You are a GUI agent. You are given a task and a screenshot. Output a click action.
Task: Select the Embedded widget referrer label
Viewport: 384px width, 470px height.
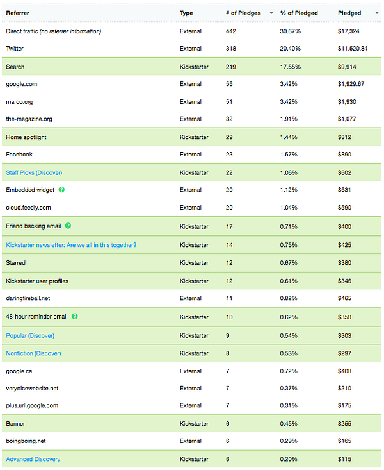pyautogui.click(x=30, y=190)
